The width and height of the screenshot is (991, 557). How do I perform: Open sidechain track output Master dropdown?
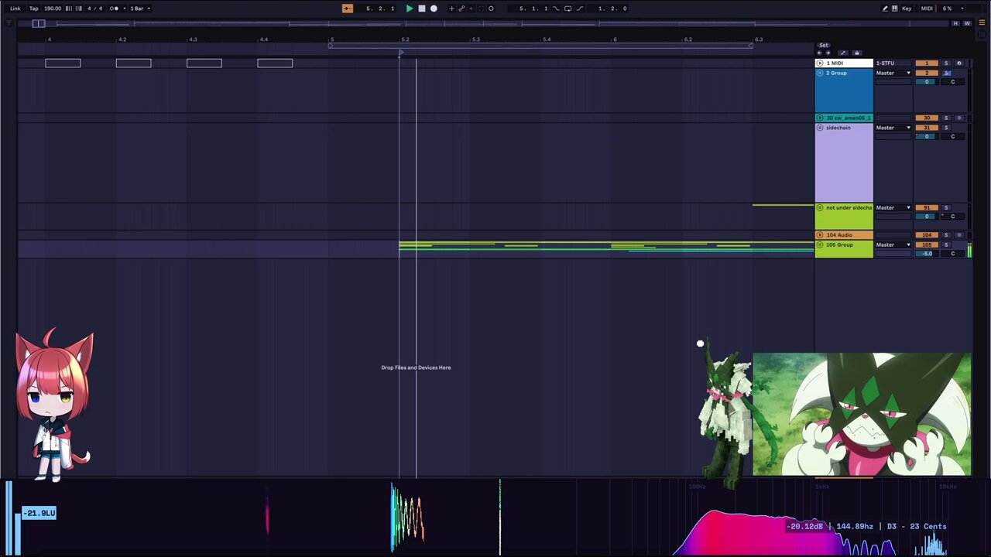click(x=893, y=128)
